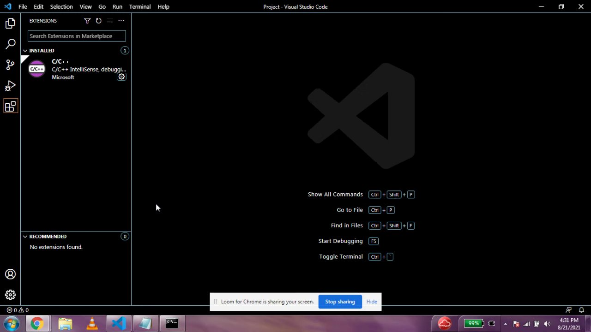Open the Terminal menu
This screenshot has height=332, width=591.
pyautogui.click(x=140, y=6)
